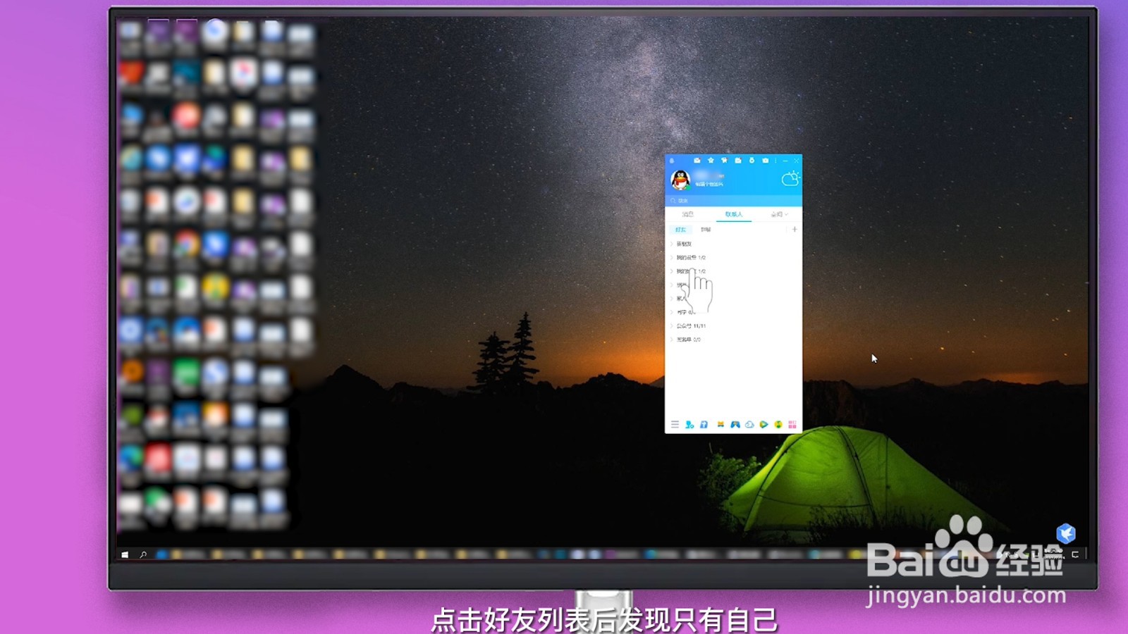Click the signature line under the nickname
Viewport: 1128px width, 634px height.
(x=709, y=185)
